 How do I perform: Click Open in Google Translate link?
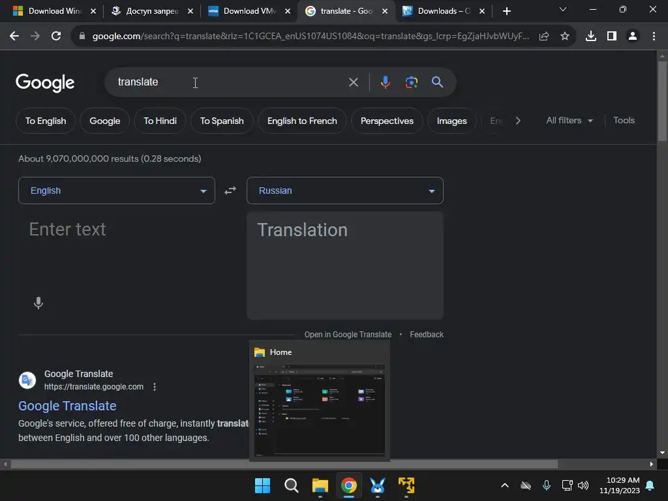pyautogui.click(x=348, y=335)
